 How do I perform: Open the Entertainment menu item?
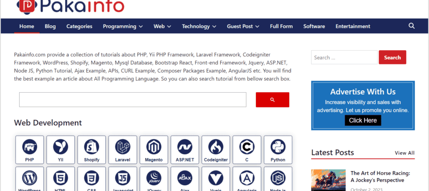353,26
